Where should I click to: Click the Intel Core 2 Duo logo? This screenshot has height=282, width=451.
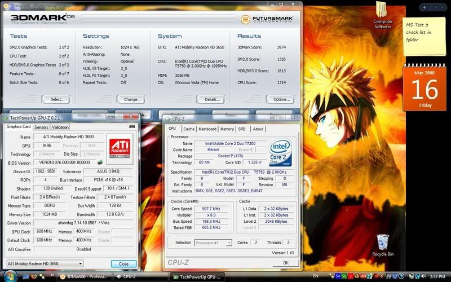pyautogui.click(x=280, y=153)
